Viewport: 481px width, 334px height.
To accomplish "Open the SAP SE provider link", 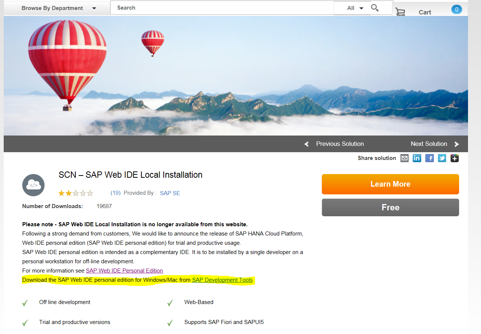I will 170,193.
